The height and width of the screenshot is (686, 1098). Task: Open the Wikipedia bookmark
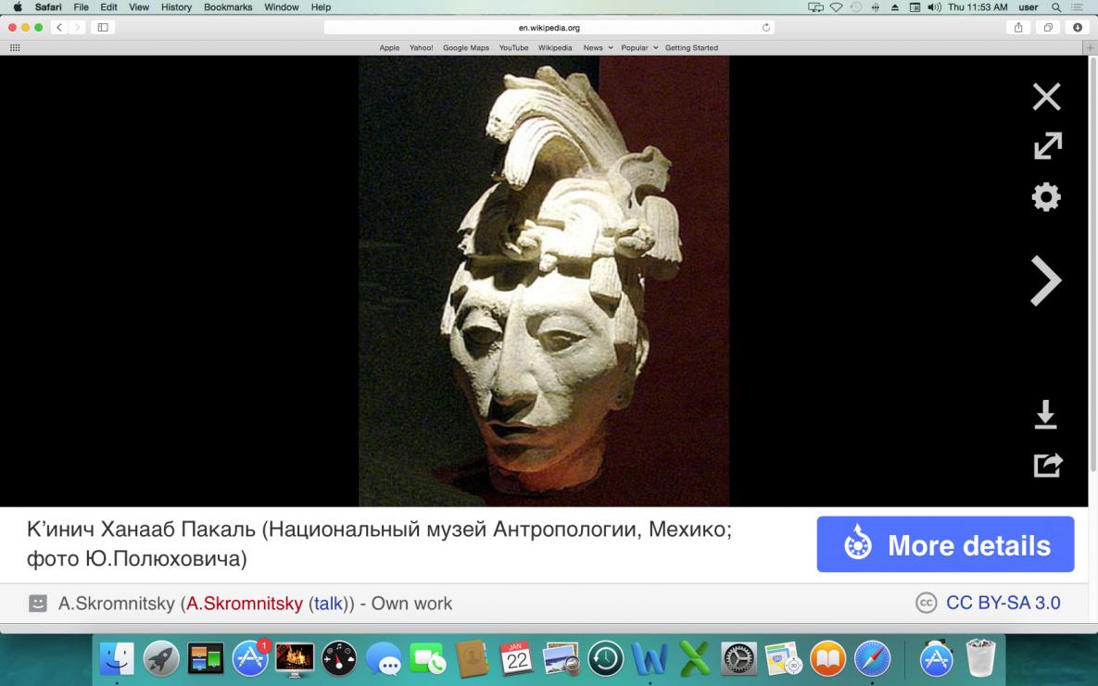pos(555,47)
